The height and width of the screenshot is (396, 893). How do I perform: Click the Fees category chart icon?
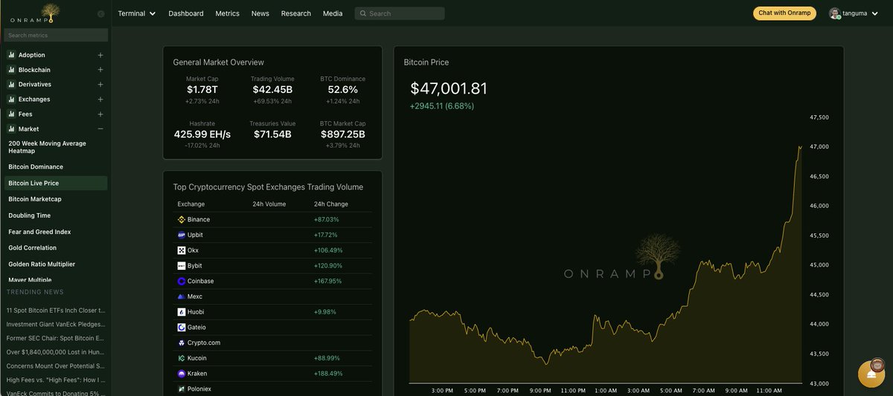[12, 114]
